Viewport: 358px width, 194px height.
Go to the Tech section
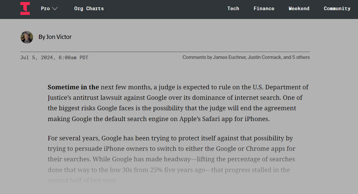click(233, 9)
